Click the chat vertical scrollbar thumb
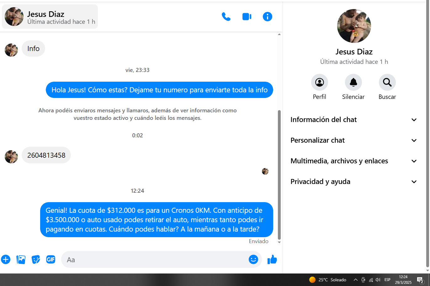 click(x=279, y=175)
